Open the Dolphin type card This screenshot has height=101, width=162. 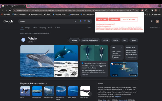click(131, 52)
